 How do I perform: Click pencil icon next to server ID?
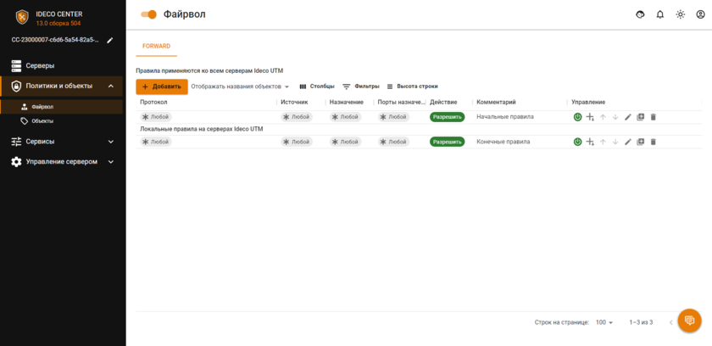110,40
